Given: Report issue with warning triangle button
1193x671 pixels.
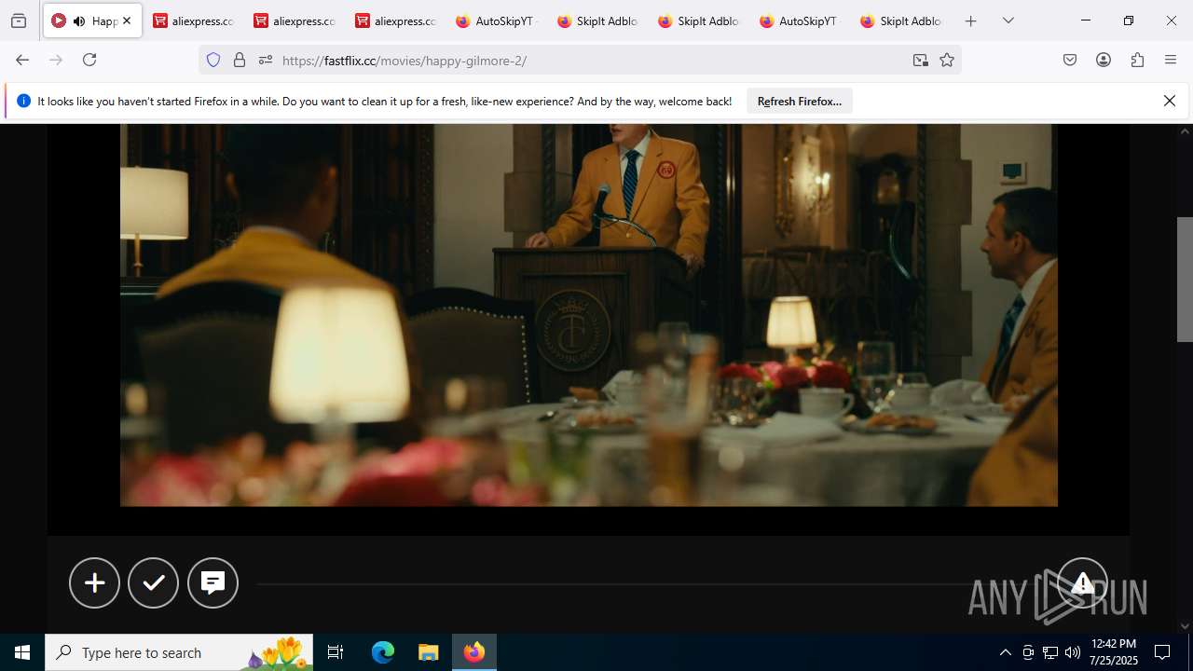Looking at the screenshot, I should click(1082, 582).
